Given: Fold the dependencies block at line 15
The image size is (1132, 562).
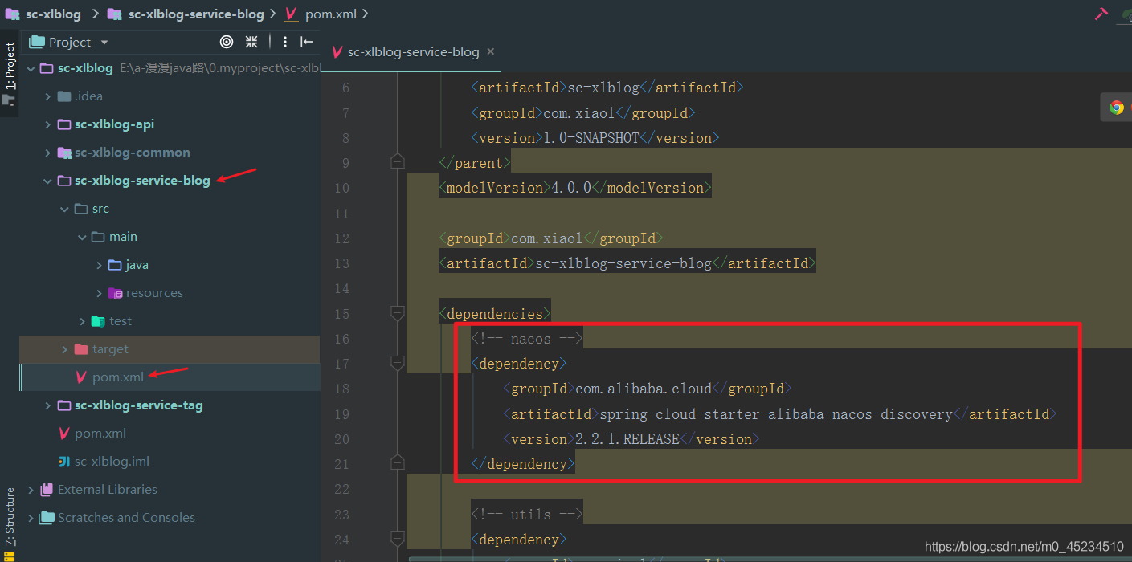Looking at the screenshot, I should tap(397, 313).
